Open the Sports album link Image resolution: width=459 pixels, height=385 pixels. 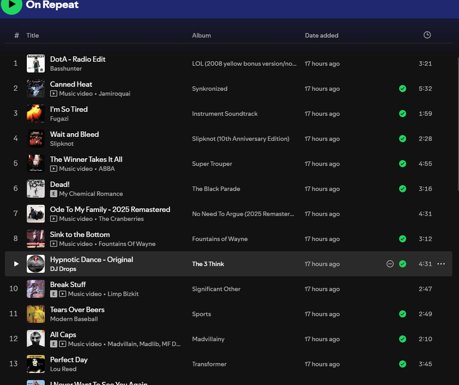click(x=201, y=314)
